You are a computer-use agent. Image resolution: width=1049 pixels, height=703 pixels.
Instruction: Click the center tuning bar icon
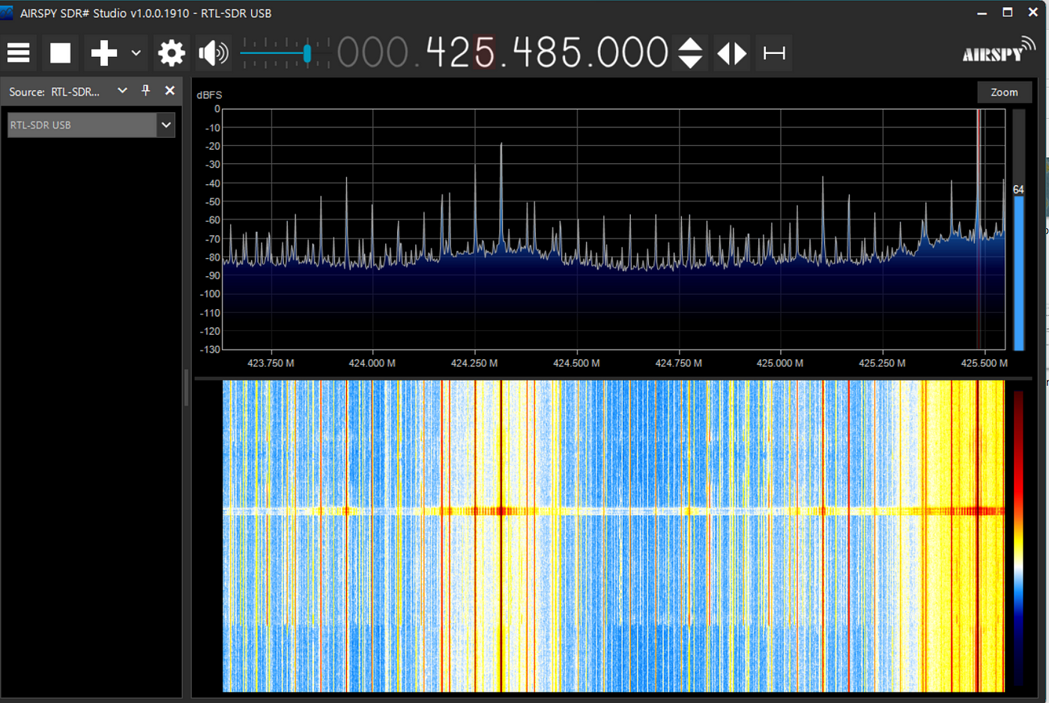774,53
